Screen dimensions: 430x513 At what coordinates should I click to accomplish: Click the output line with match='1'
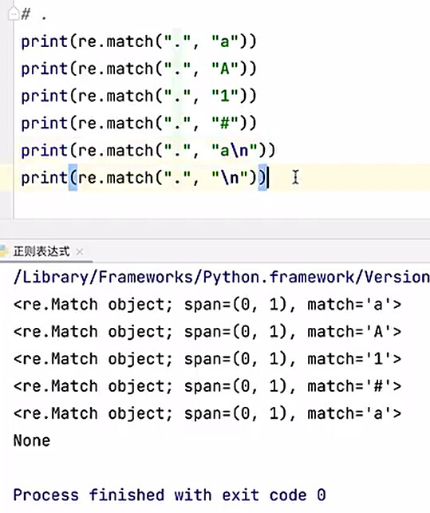pos(207,359)
